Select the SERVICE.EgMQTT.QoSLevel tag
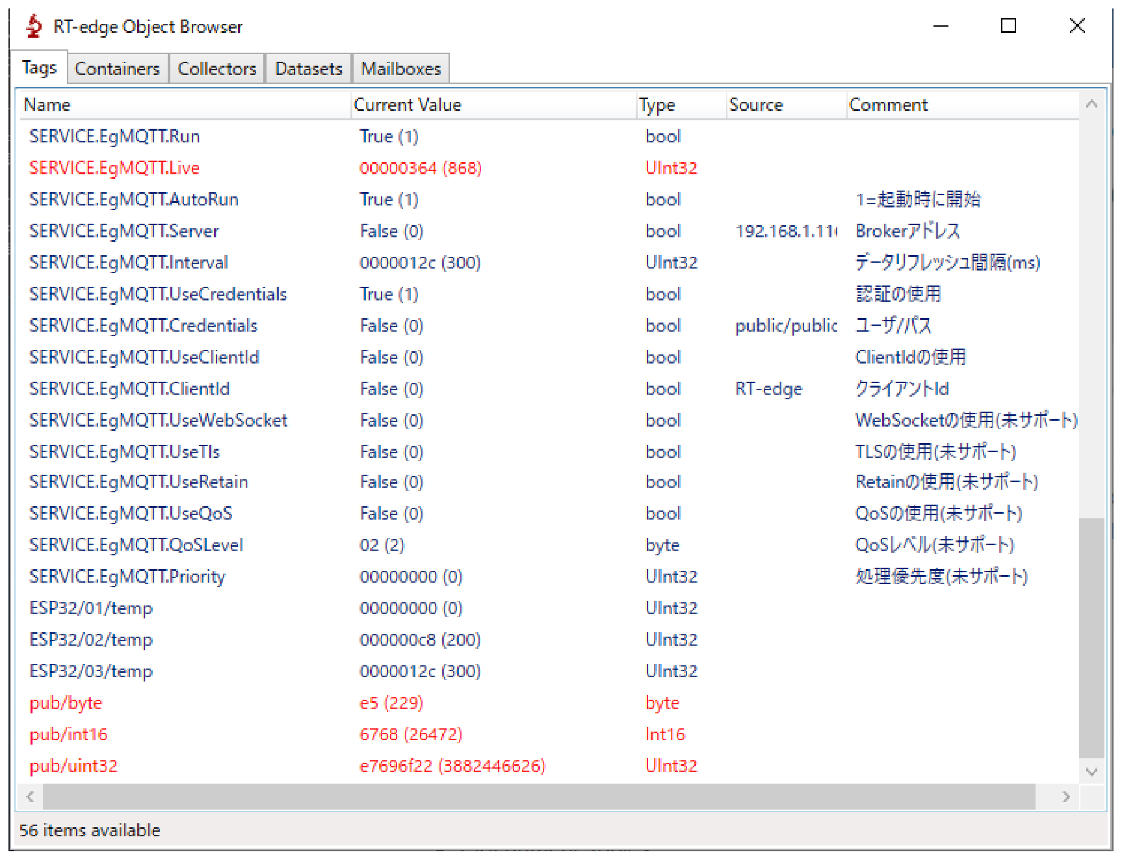Image resolution: width=1122 pixels, height=861 pixels. (x=137, y=544)
